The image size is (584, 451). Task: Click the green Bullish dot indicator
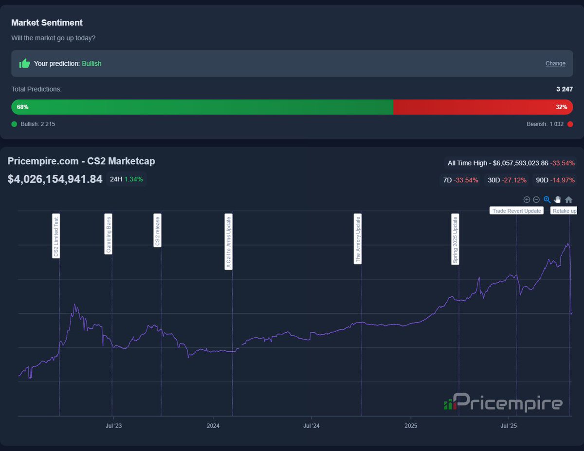coord(14,124)
